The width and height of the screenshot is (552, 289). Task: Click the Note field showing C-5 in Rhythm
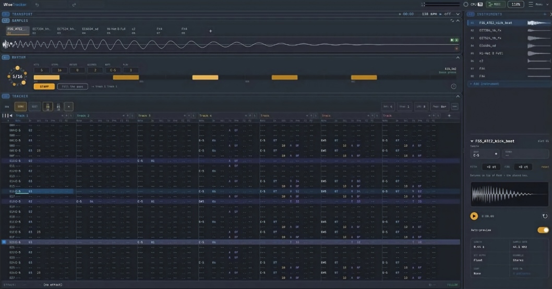click(x=113, y=70)
